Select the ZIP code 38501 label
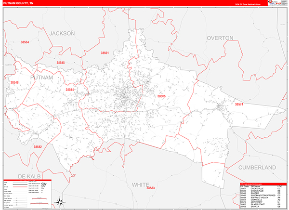 (x=105, y=53)
